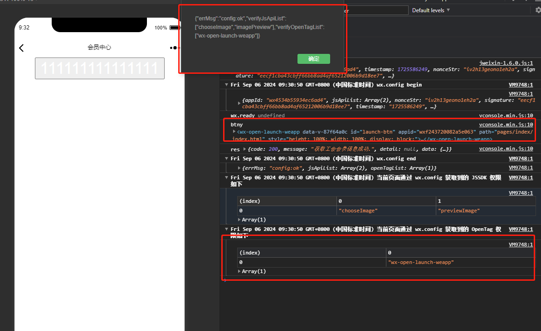Expand the appId object under wx.config begin

[x=239, y=103]
